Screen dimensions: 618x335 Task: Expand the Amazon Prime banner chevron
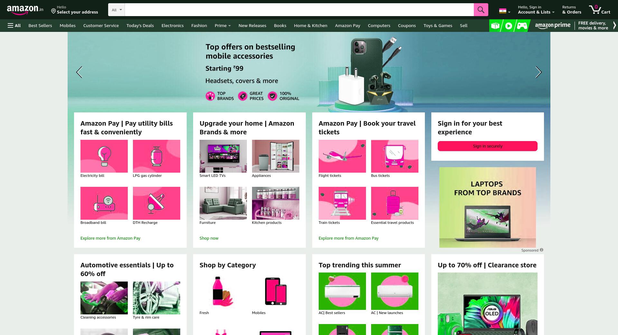(614, 25)
